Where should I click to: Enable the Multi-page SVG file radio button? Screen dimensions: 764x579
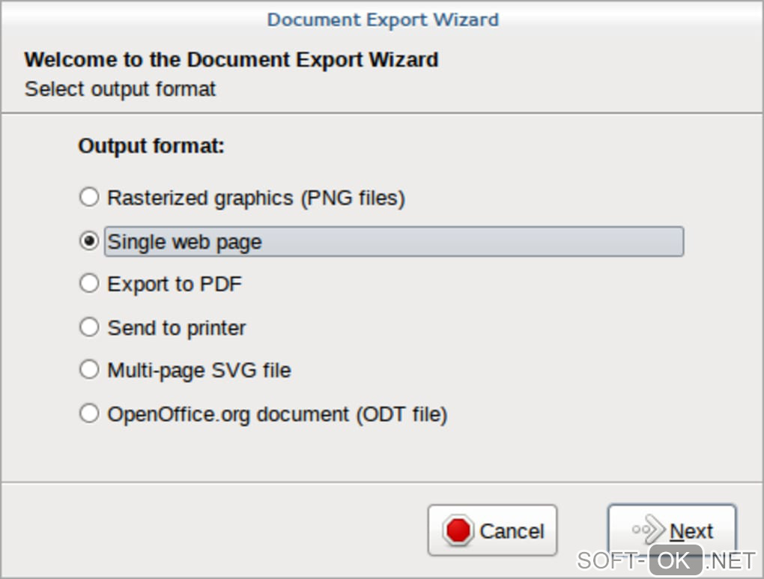[x=89, y=370]
